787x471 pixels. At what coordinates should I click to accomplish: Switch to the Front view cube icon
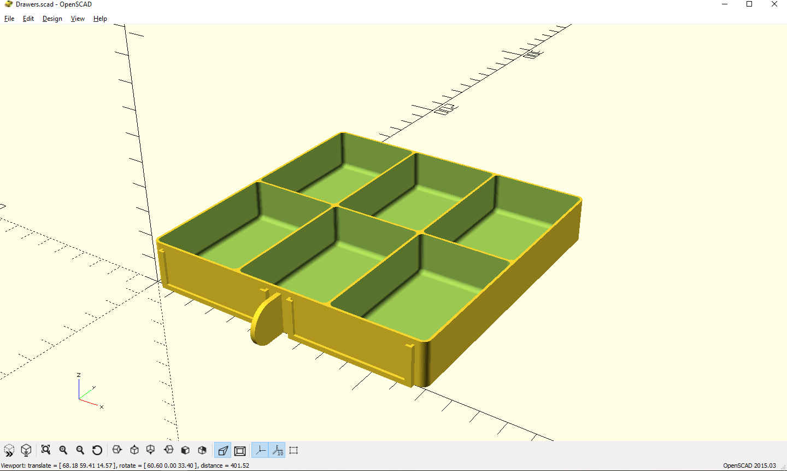click(x=185, y=450)
